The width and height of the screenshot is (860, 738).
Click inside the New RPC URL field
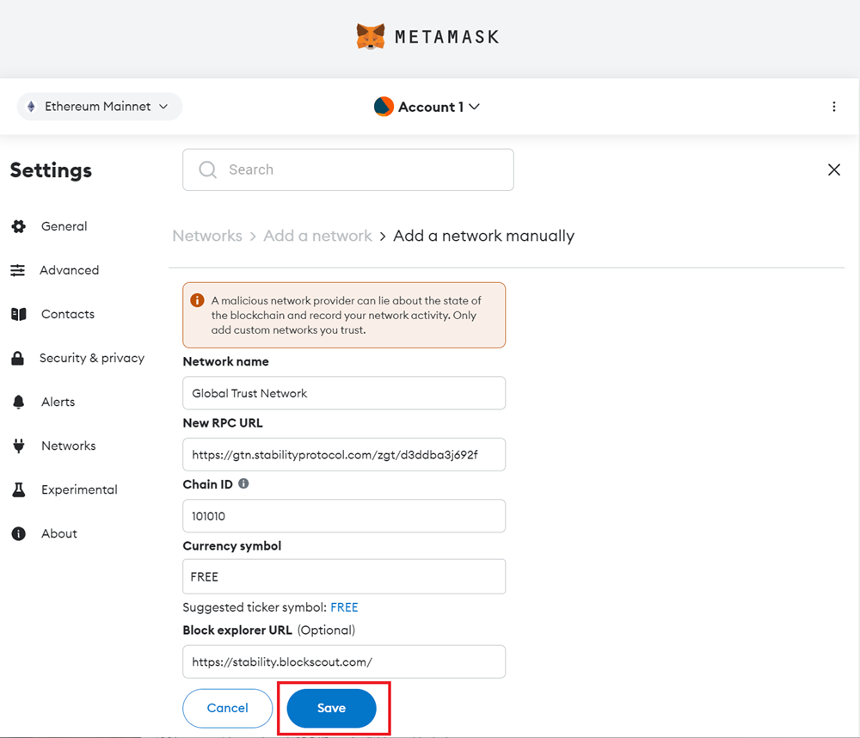[344, 454]
